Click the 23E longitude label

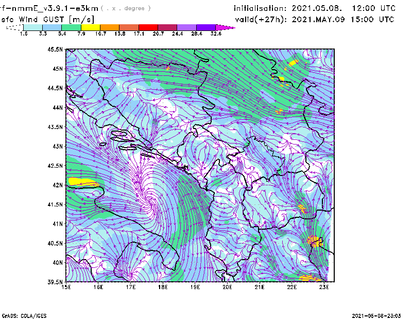pos(324,287)
